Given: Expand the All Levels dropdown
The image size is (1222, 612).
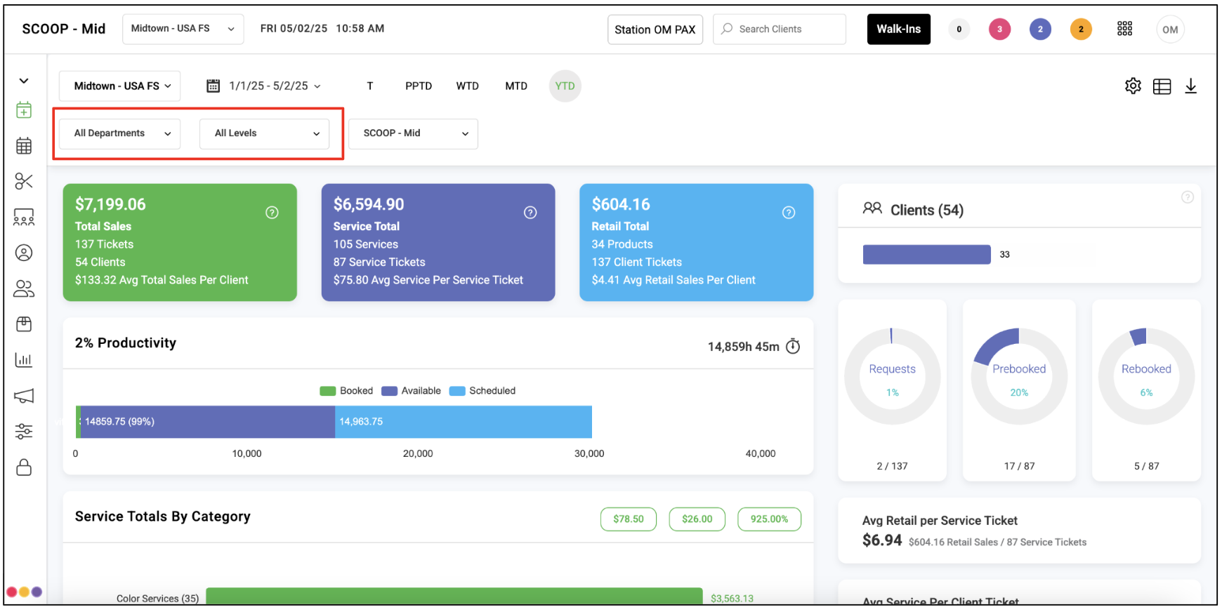Looking at the screenshot, I should pos(265,133).
